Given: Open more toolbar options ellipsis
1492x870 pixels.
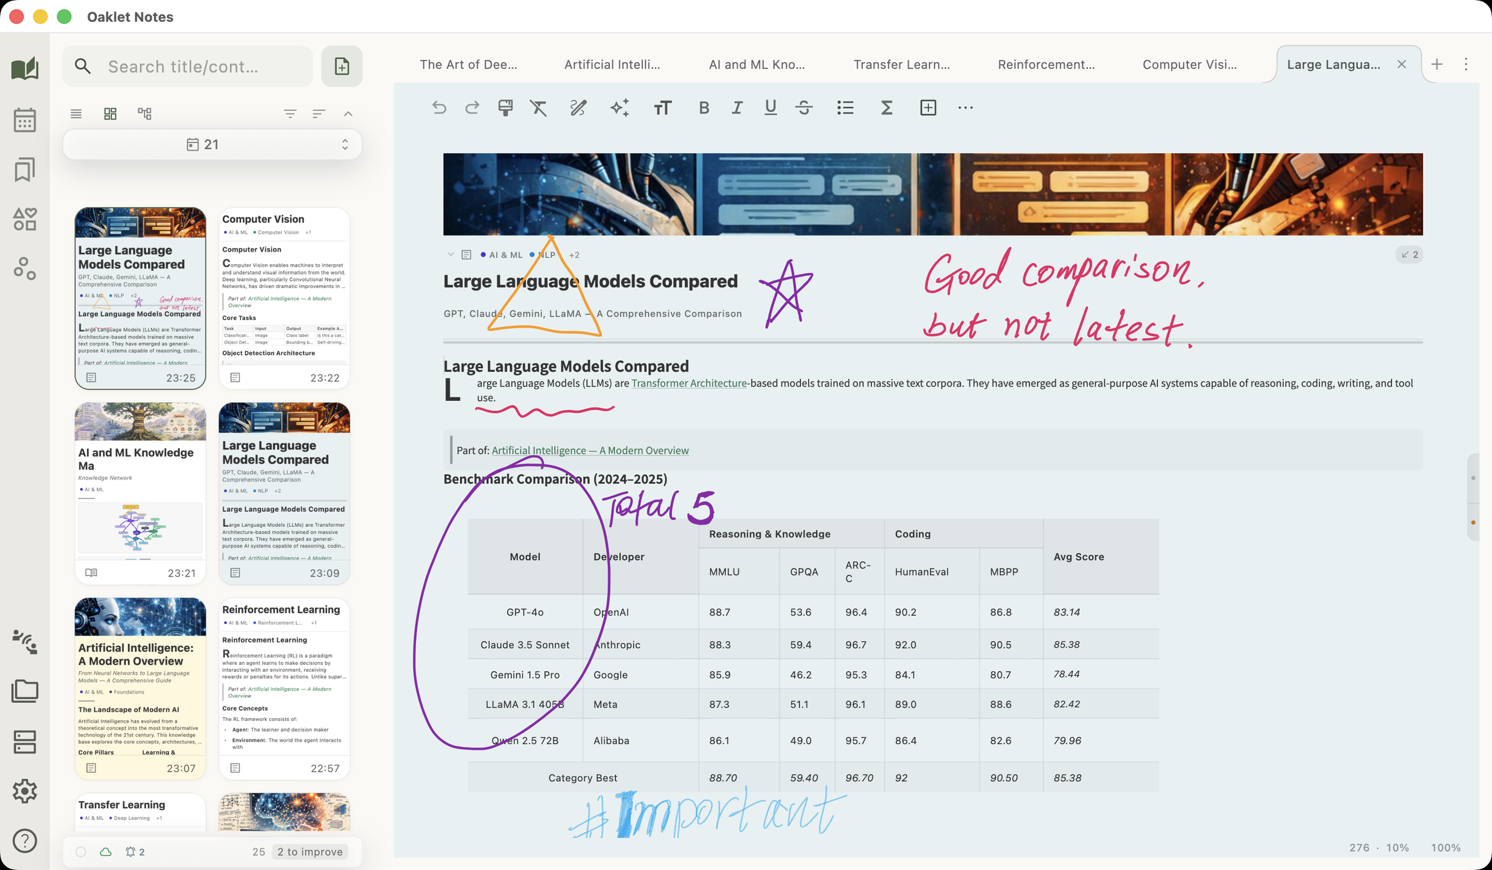Looking at the screenshot, I should click(x=965, y=108).
